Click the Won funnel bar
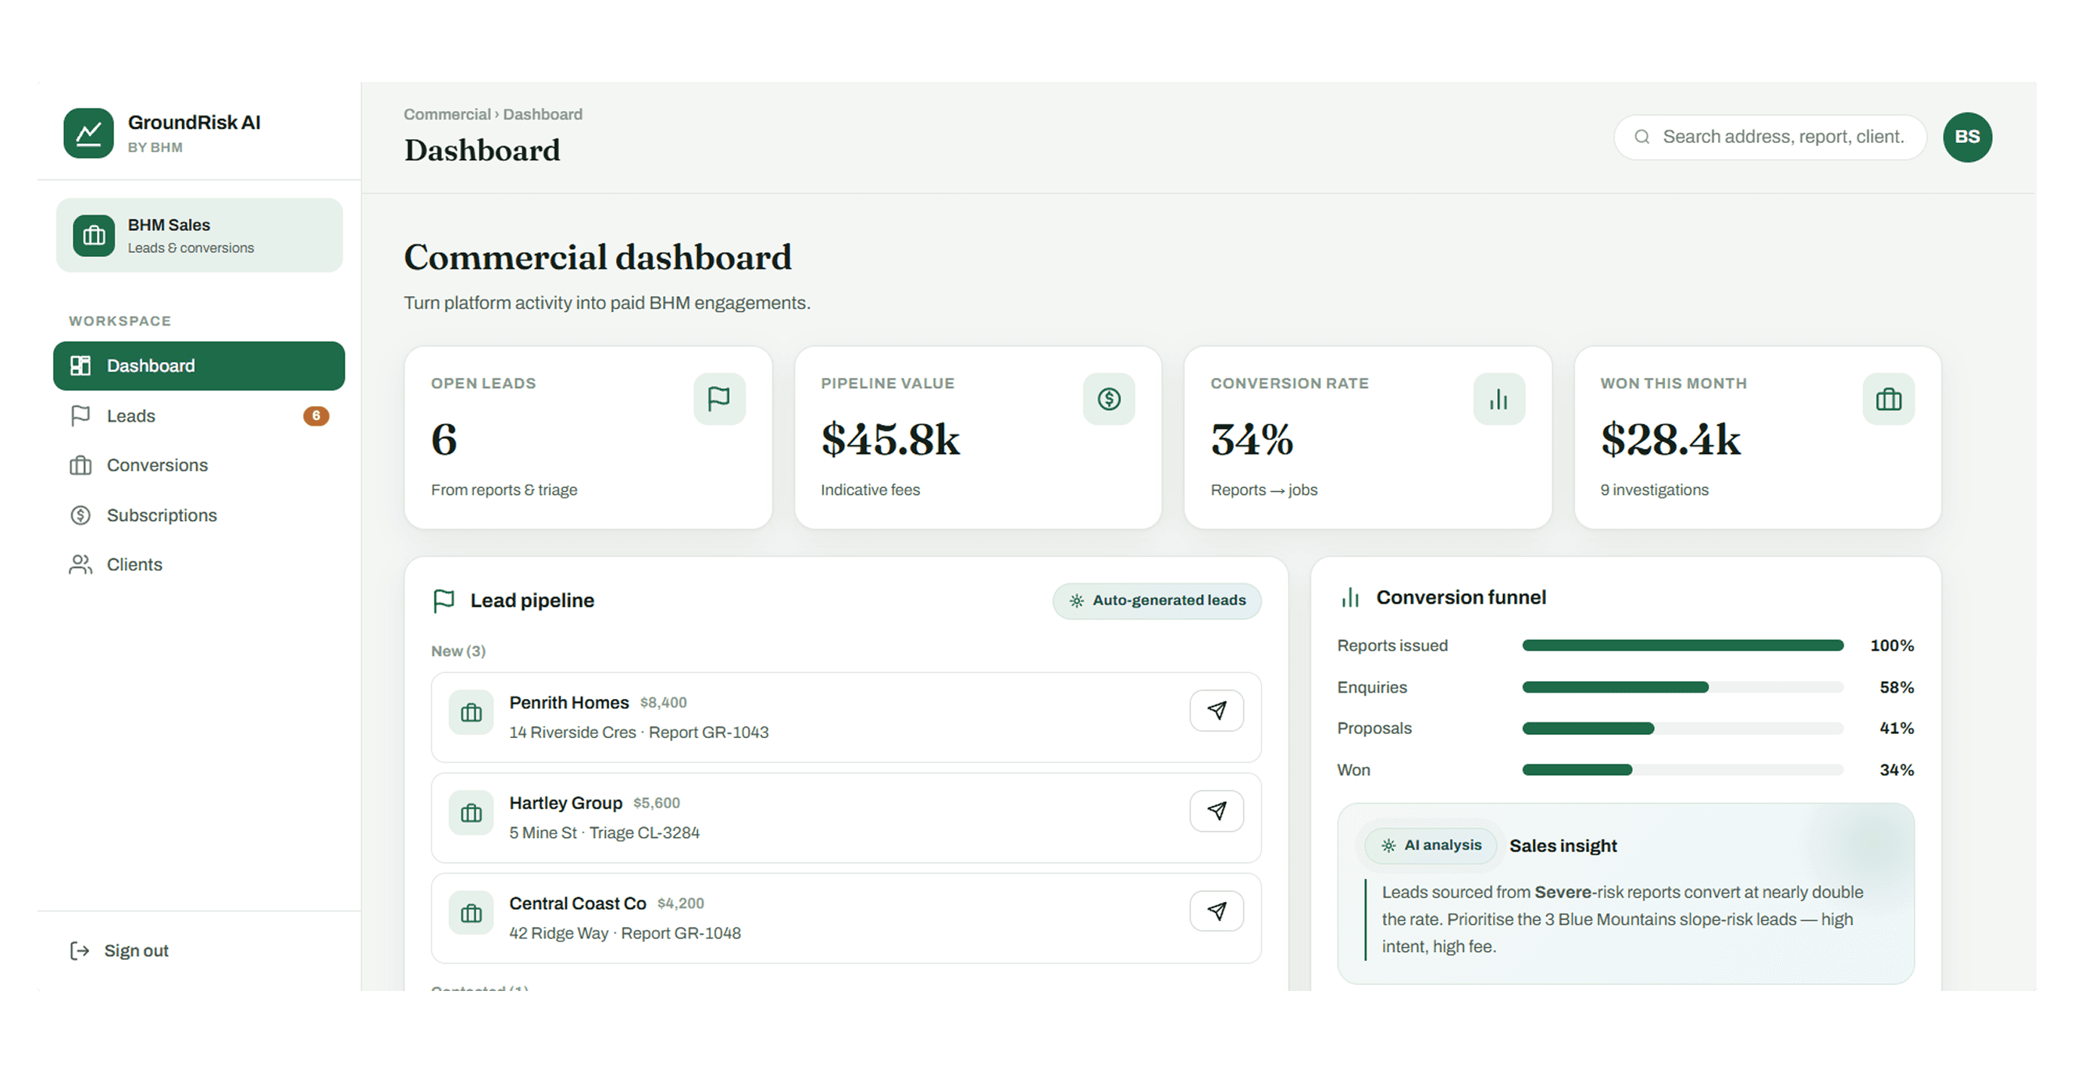 point(1682,770)
